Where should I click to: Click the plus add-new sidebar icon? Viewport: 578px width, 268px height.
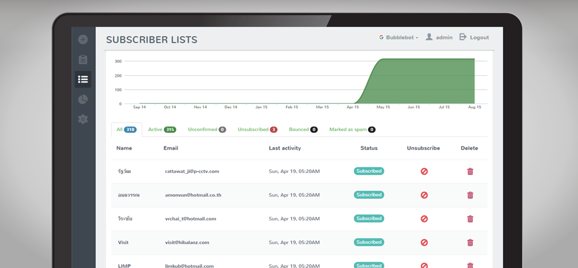[83, 40]
